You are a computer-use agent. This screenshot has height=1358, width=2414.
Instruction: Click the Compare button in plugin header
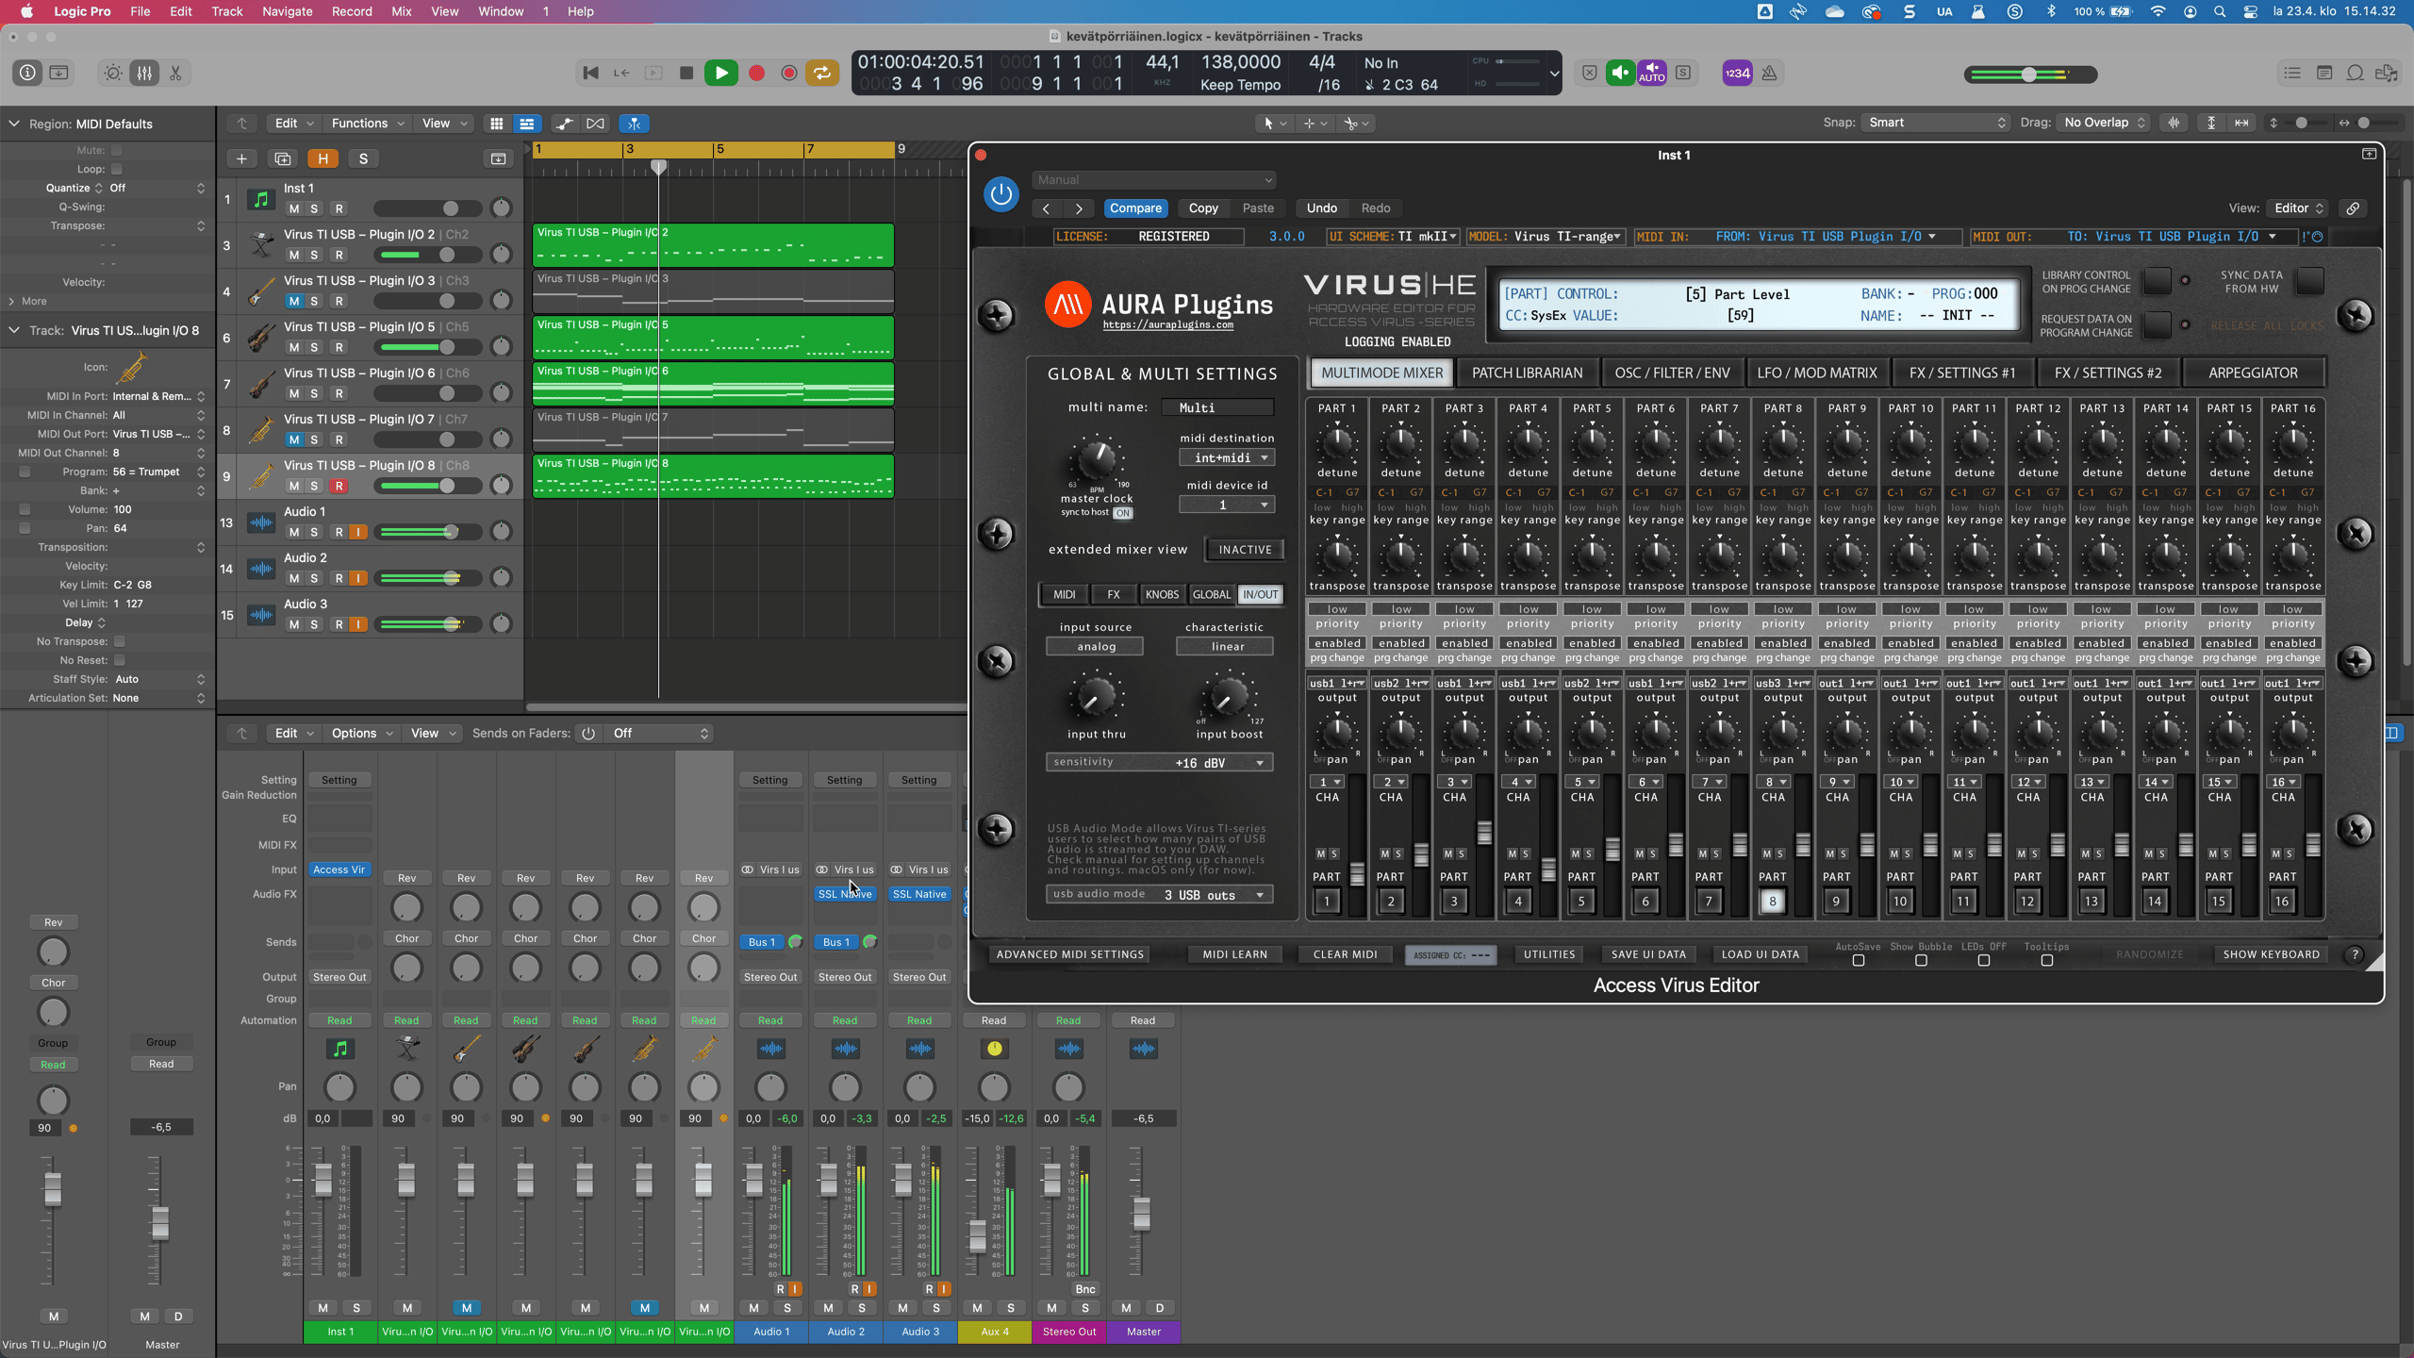1135,208
